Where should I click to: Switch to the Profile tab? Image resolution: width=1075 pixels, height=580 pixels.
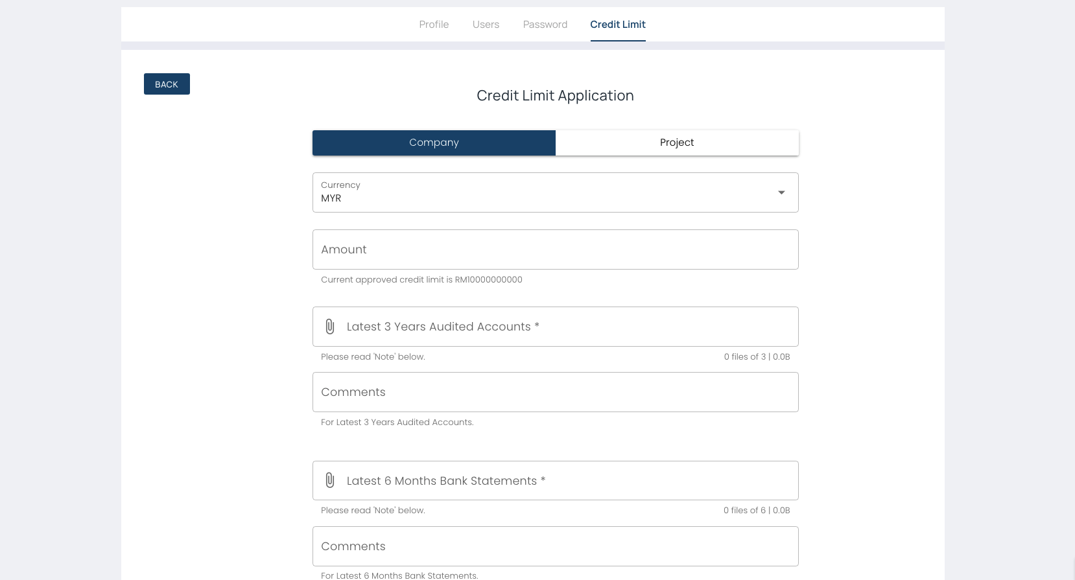[x=434, y=25]
